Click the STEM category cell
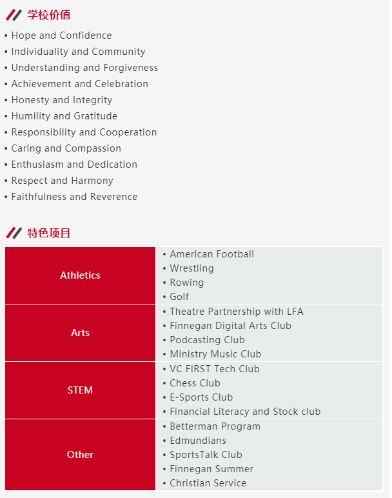Viewport: 392px width, 498px height. pos(80,390)
